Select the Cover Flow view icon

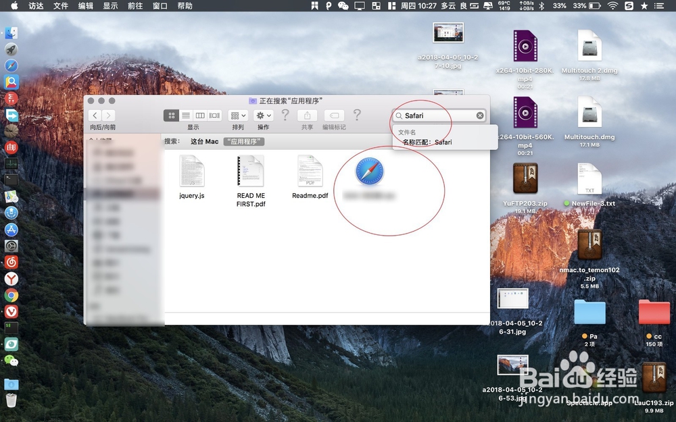click(214, 115)
